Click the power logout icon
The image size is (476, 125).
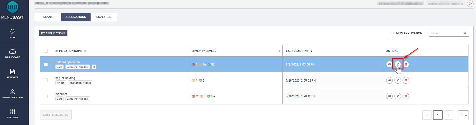[470, 4]
